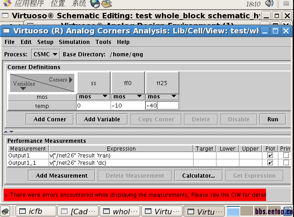Click temp field showing -40

(162, 106)
